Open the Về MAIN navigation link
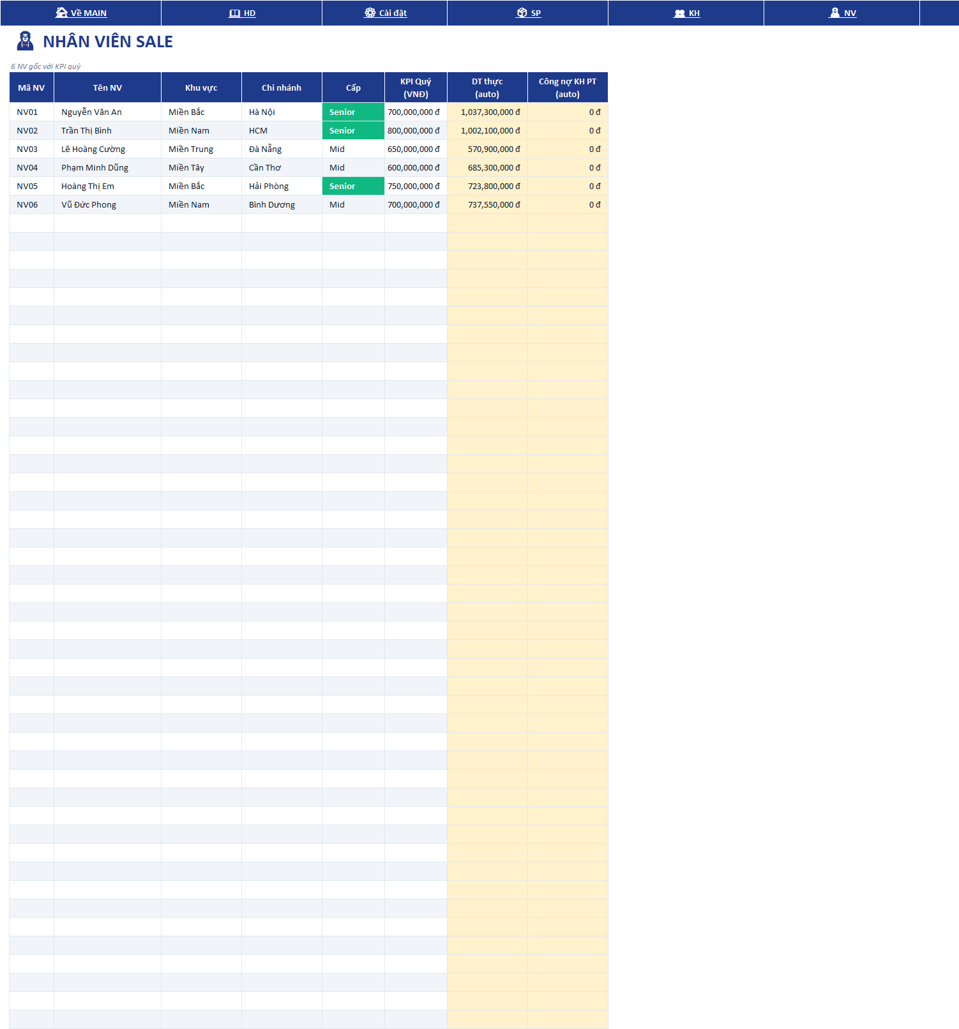 tap(81, 13)
